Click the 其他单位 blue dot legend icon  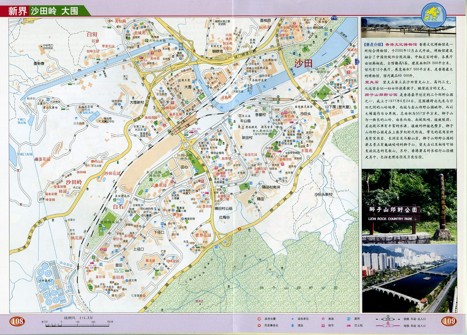[292, 319]
